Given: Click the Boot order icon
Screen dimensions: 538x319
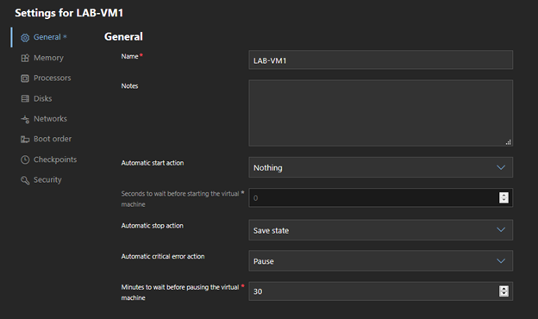Looking at the screenshot, I should (25, 140).
